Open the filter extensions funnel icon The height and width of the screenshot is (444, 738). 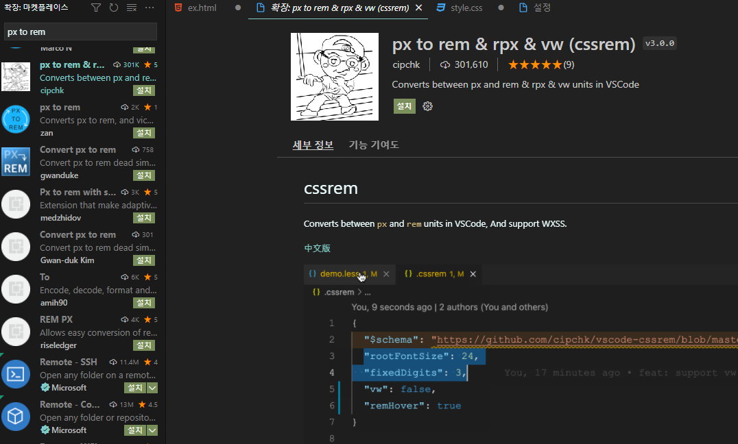pos(96,8)
